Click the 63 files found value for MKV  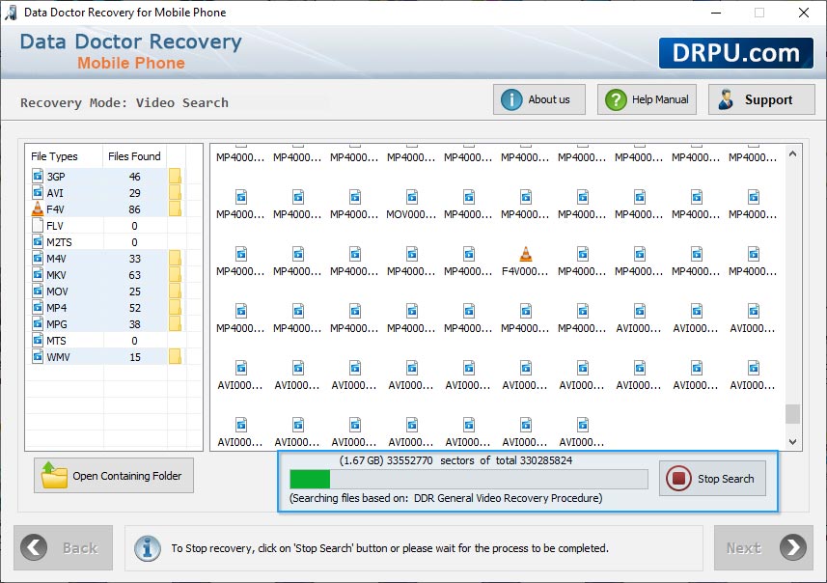point(134,275)
